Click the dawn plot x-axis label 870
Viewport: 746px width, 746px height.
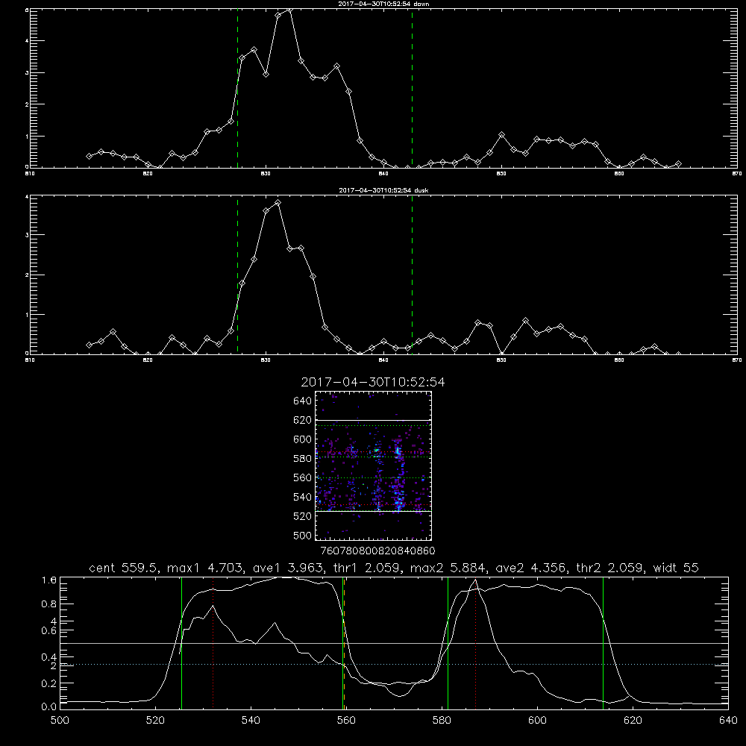tap(736, 174)
